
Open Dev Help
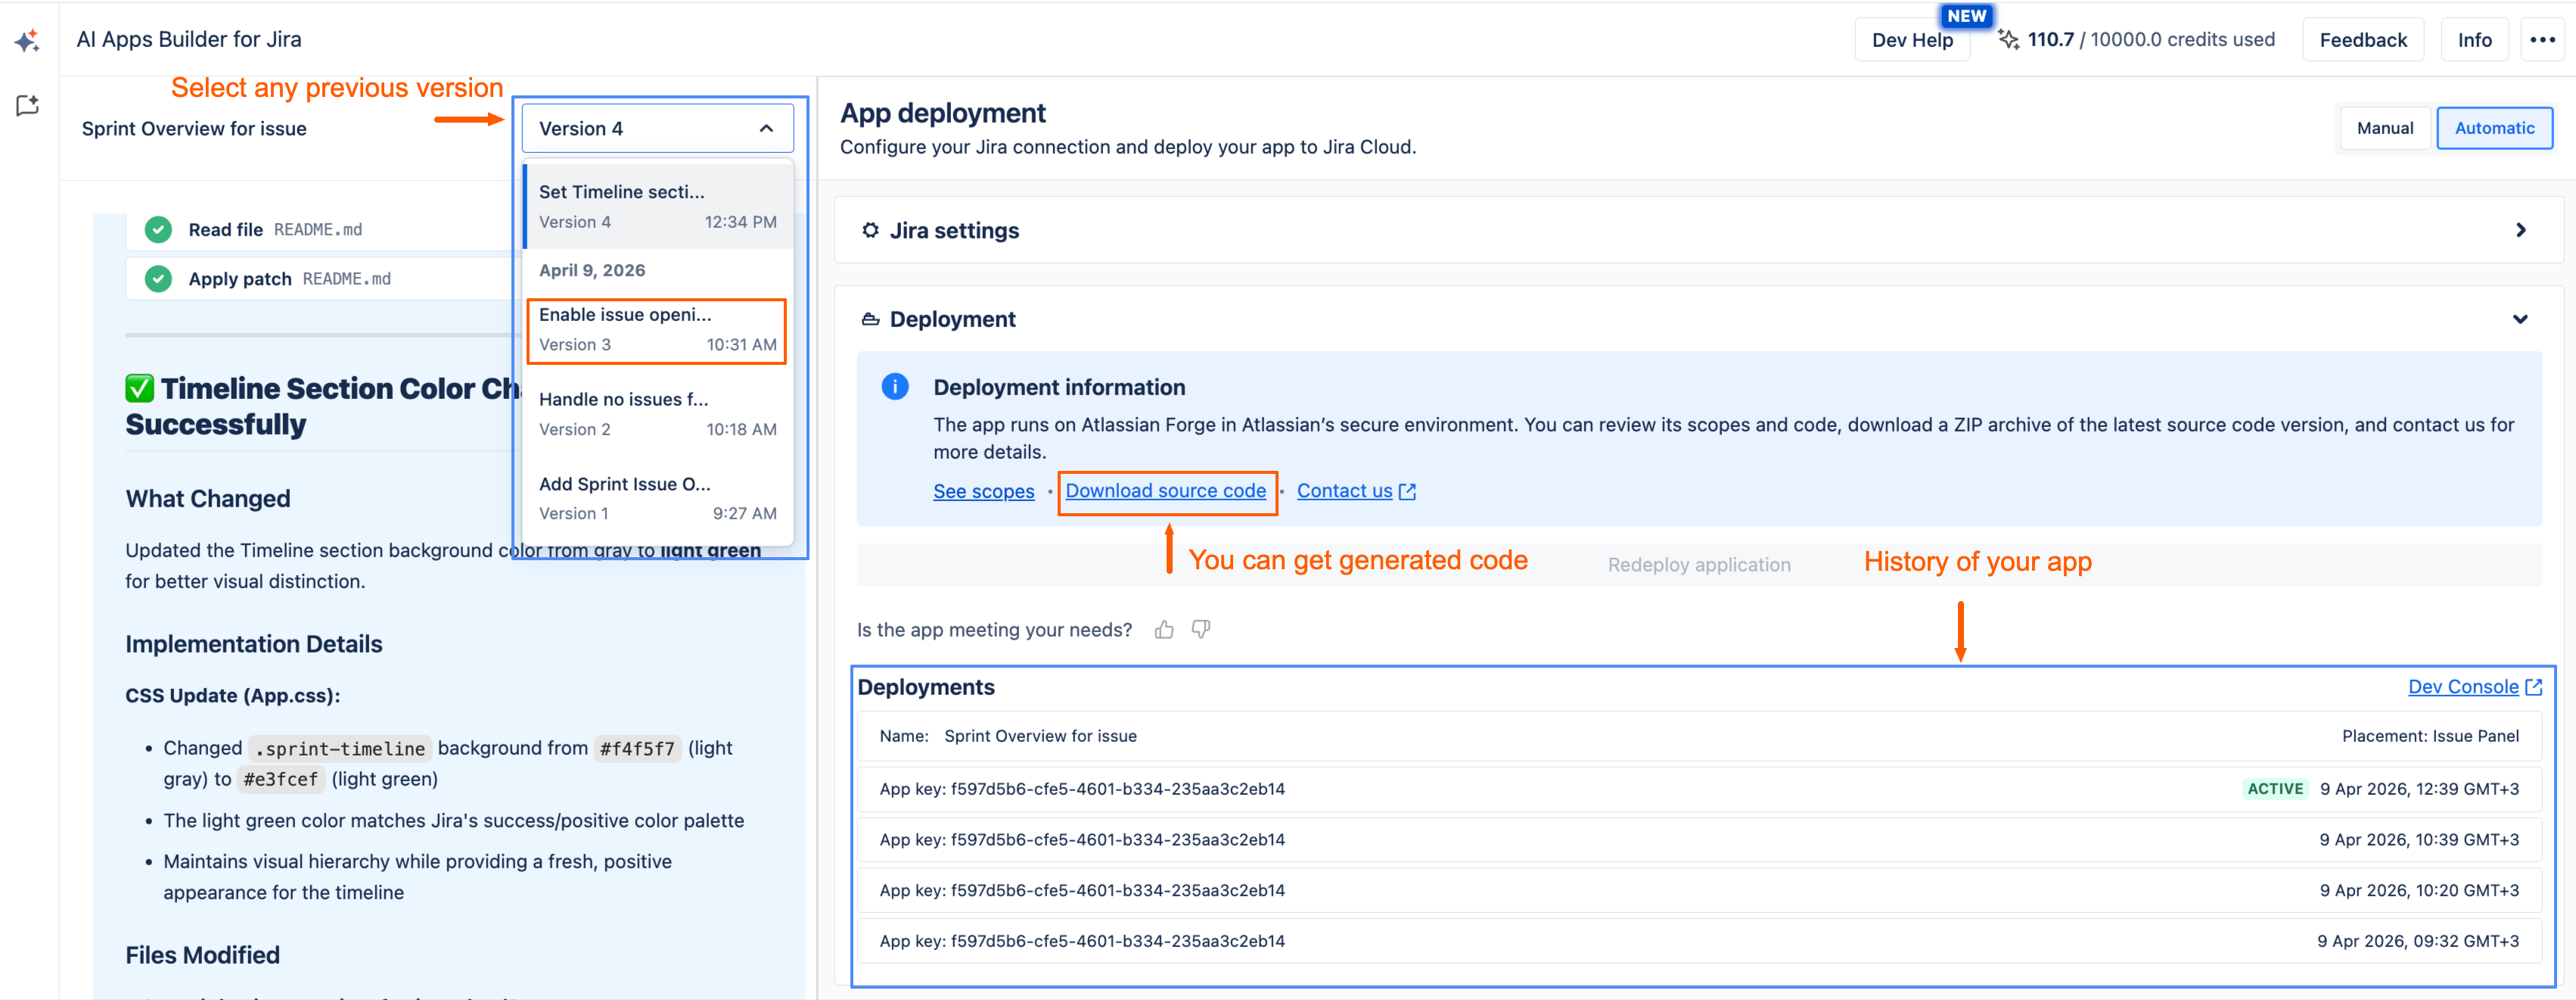point(1912,40)
